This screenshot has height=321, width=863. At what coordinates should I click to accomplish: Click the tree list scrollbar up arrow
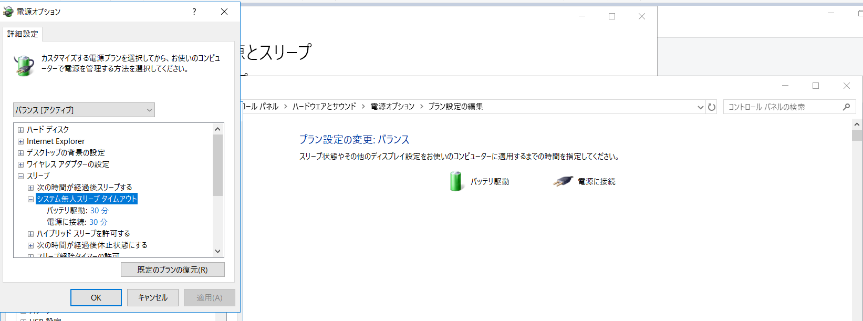218,129
